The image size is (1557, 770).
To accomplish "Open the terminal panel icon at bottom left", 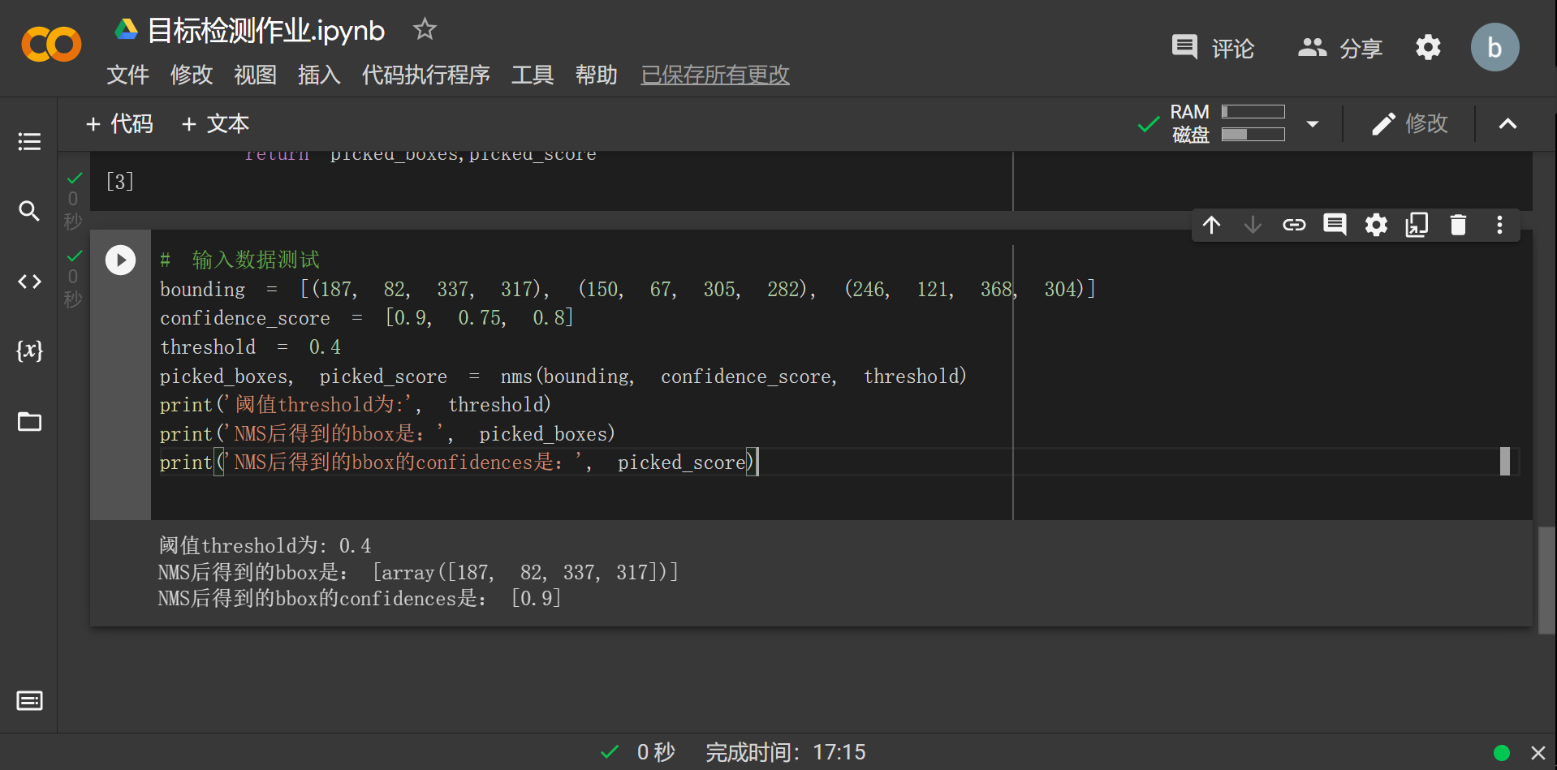I will click(29, 700).
